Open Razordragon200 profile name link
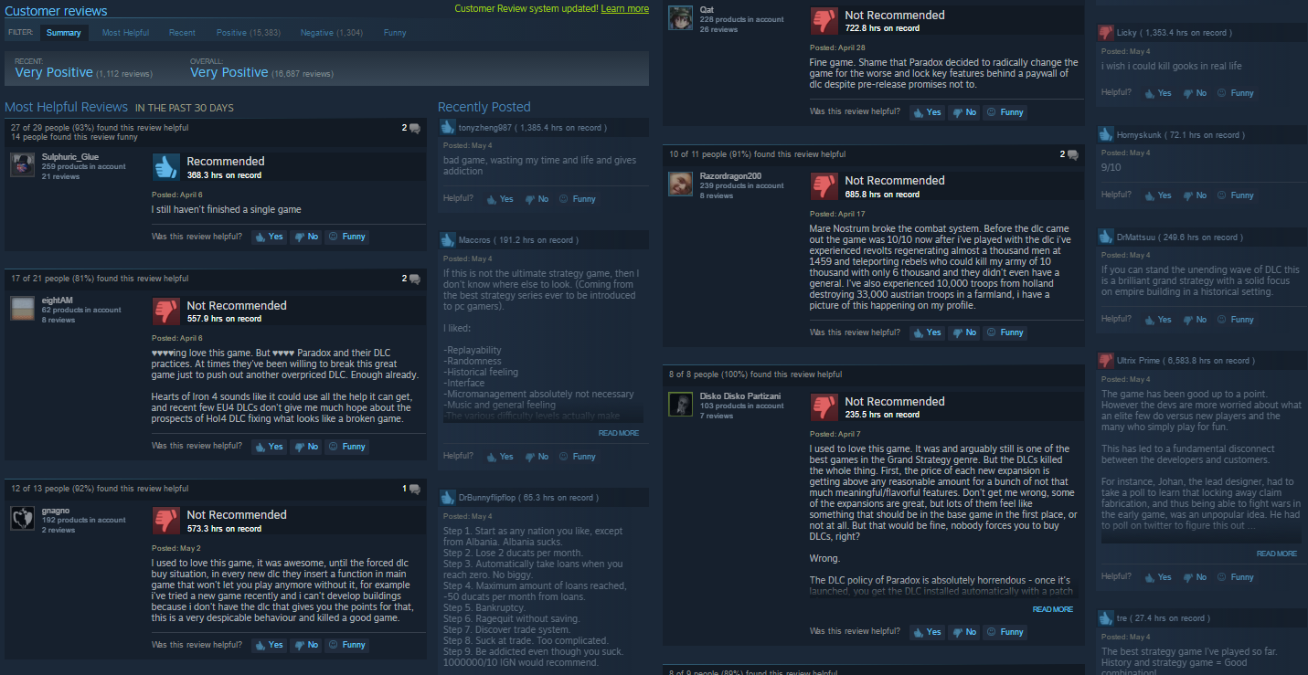This screenshot has width=1308, height=675. (728, 176)
